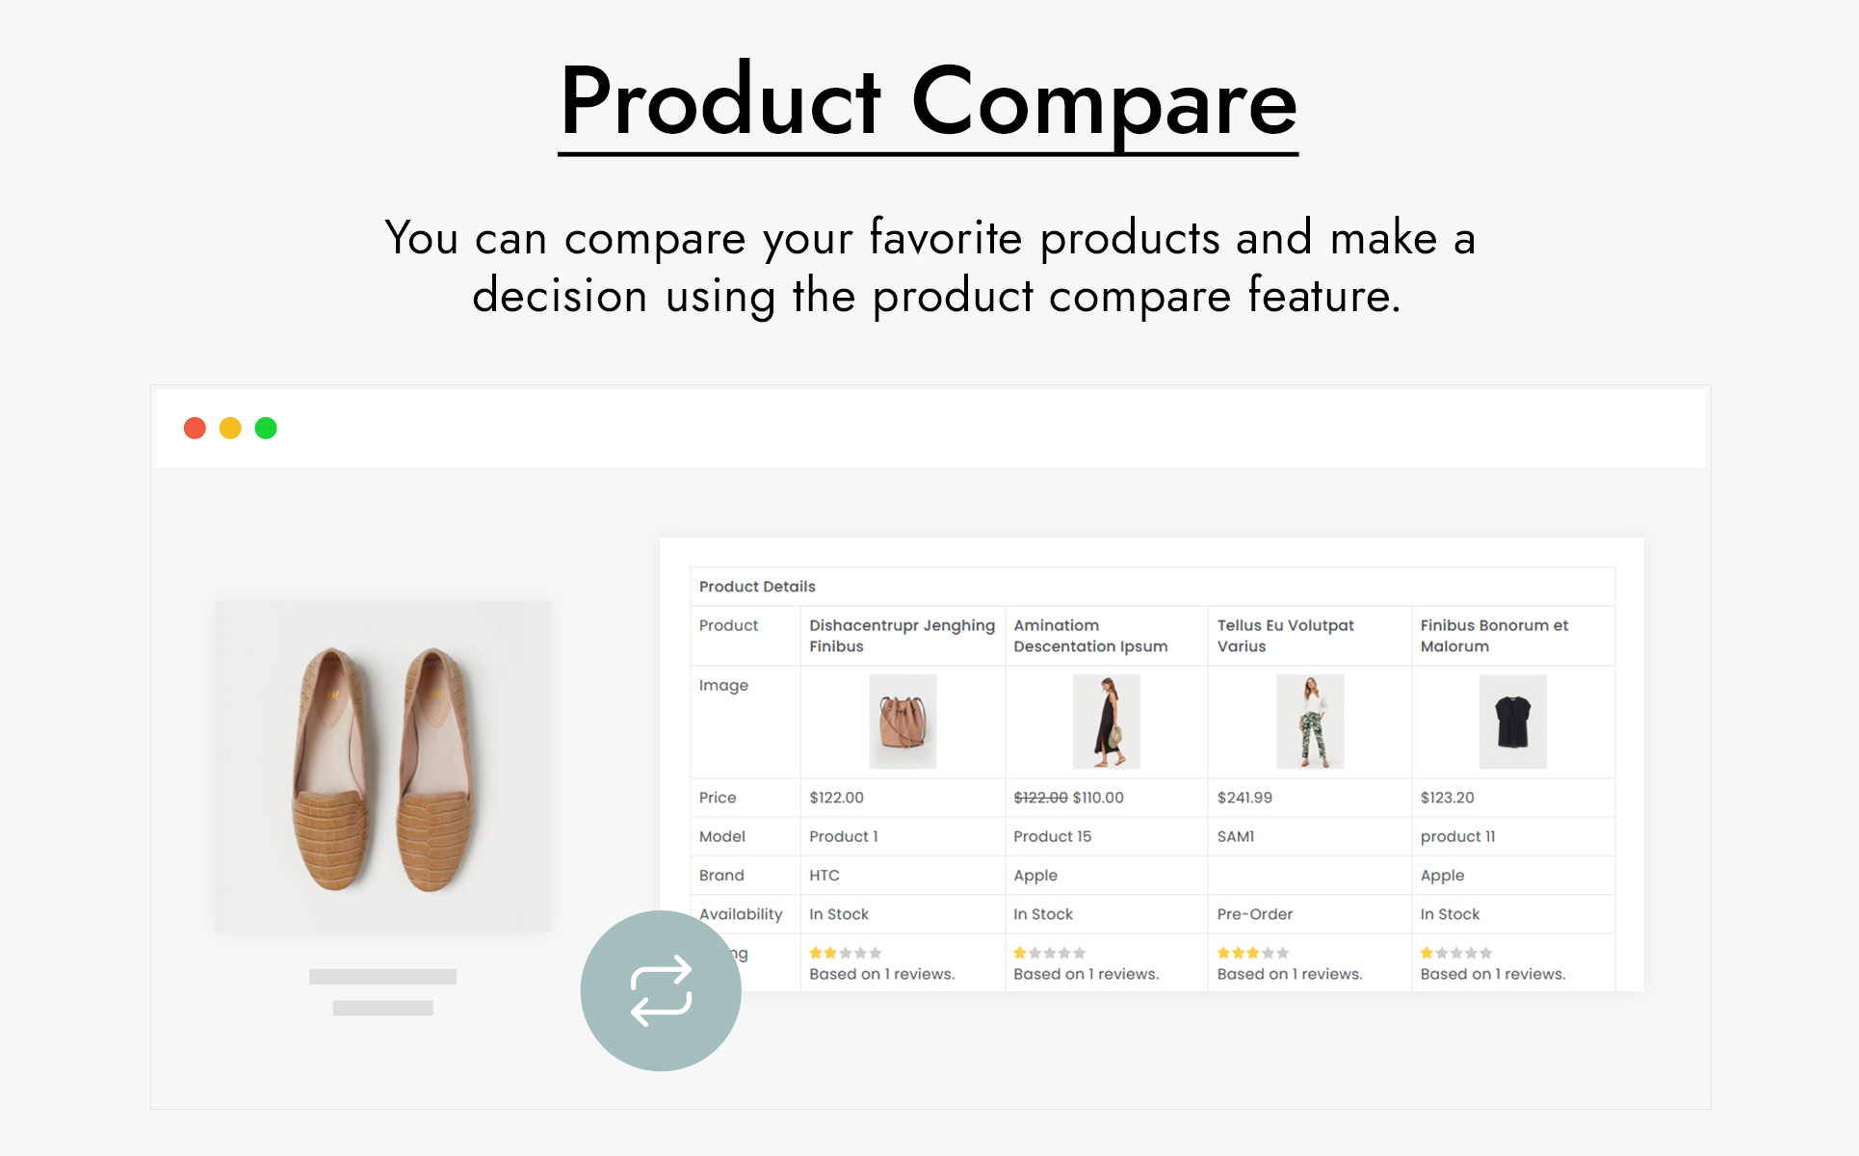Open the black t-shirt thumbnail
Viewport: 1859px width, 1156px height.
1512,722
